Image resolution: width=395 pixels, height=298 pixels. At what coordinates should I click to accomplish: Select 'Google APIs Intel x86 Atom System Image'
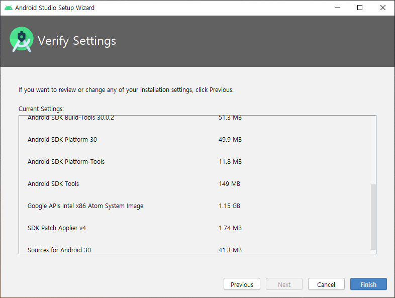[85, 206]
